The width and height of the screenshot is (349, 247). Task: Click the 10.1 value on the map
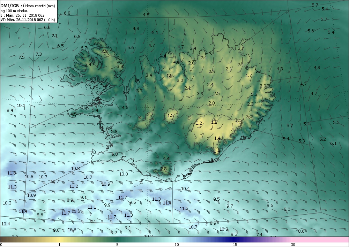click(x=21, y=106)
